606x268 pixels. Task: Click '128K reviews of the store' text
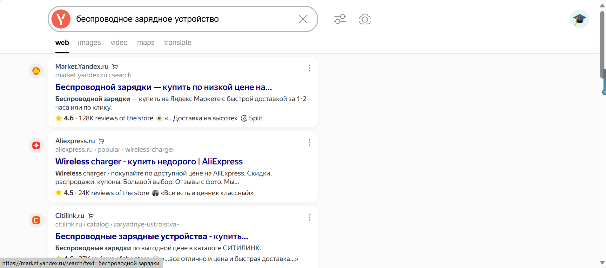[116, 118]
